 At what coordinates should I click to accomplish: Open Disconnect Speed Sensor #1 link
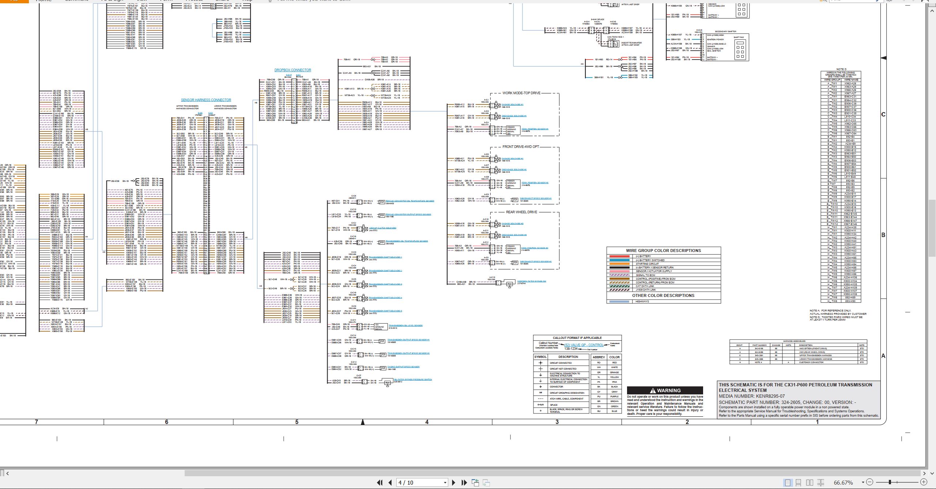point(536,199)
